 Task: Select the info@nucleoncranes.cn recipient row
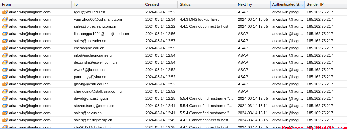(173, 55)
